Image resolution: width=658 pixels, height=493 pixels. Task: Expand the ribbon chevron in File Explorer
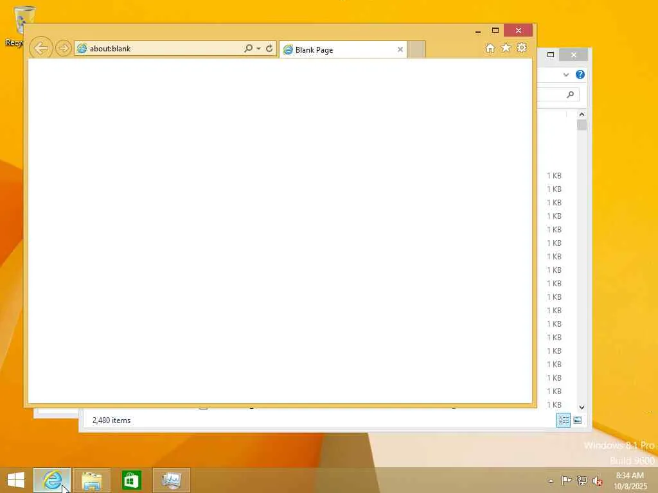click(x=566, y=74)
